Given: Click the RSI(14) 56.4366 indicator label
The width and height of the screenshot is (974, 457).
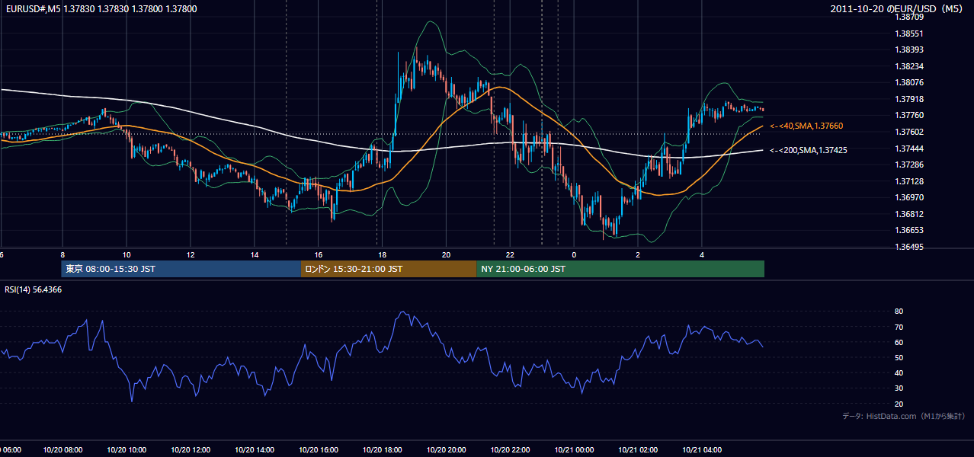Looking at the screenshot, I should (34, 289).
